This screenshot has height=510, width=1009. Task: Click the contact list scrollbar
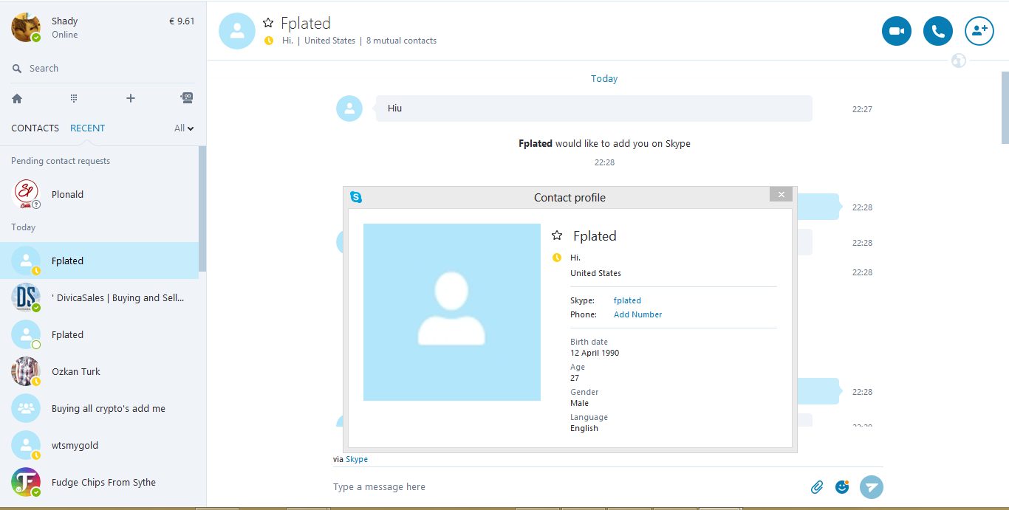[202, 209]
